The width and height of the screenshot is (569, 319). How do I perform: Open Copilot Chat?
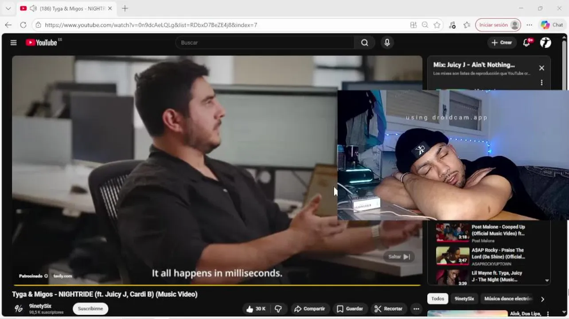tap(552, 25)
